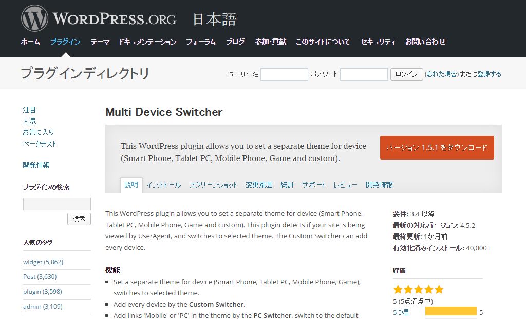Screen dimensions: 526x319
Task: Focus the plugin search field
Action: (x=57, y=204)
